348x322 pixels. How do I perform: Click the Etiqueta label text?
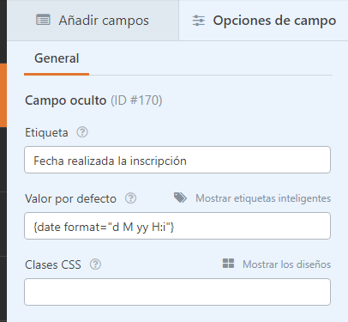point(46,133)
